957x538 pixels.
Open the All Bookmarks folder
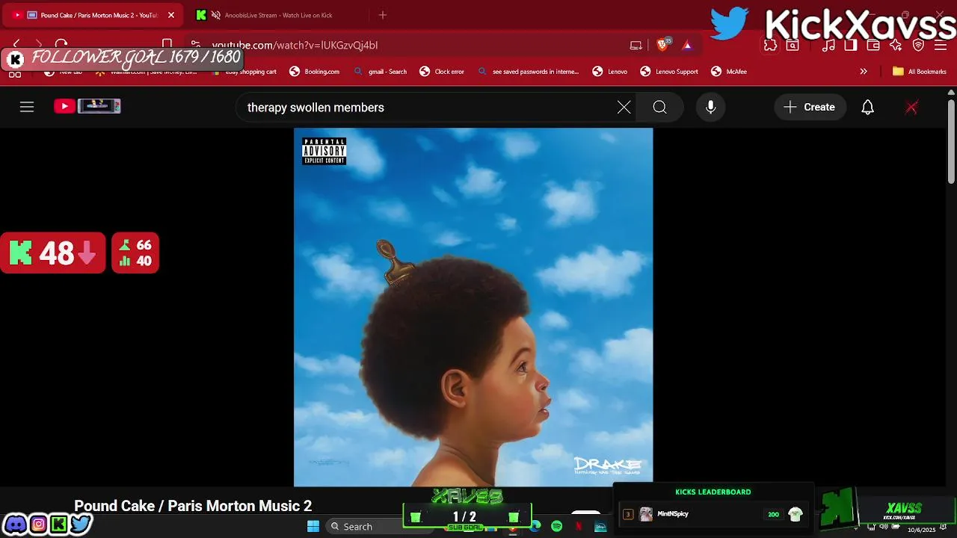[x=920, y=72]
